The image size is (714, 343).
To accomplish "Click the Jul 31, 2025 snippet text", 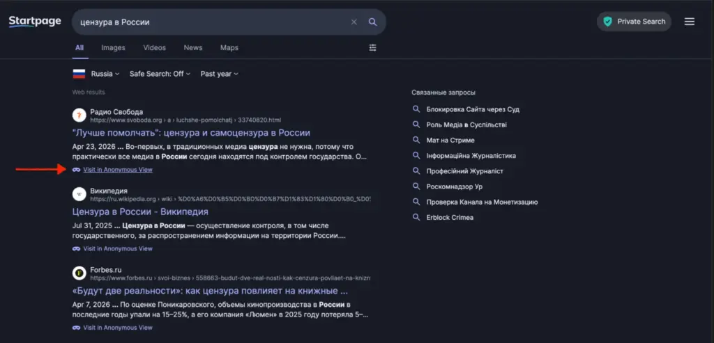I will point(209,231).
